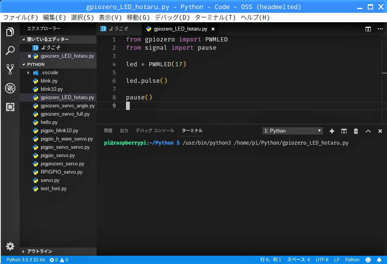Screen dimensions: 387x264
Task: Open gpiozero_servo_full.py in the explorer
Action: tap(58, 114)
